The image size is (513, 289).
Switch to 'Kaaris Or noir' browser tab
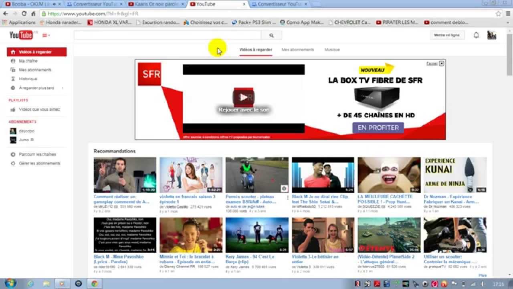(156, 4)
